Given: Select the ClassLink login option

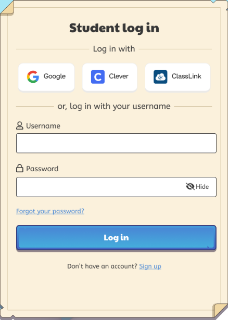Looking at the screenshot, I should [178, 77].
